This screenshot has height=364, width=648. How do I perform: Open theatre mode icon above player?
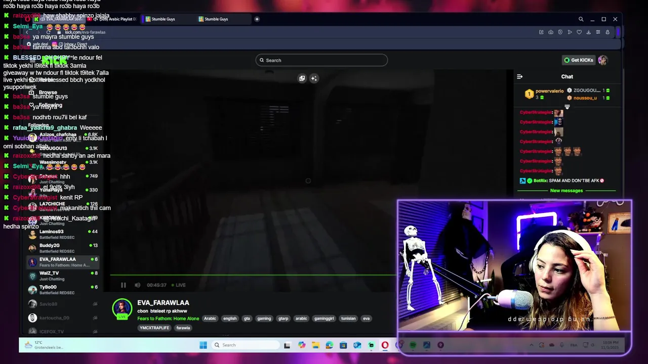point(302,78)
